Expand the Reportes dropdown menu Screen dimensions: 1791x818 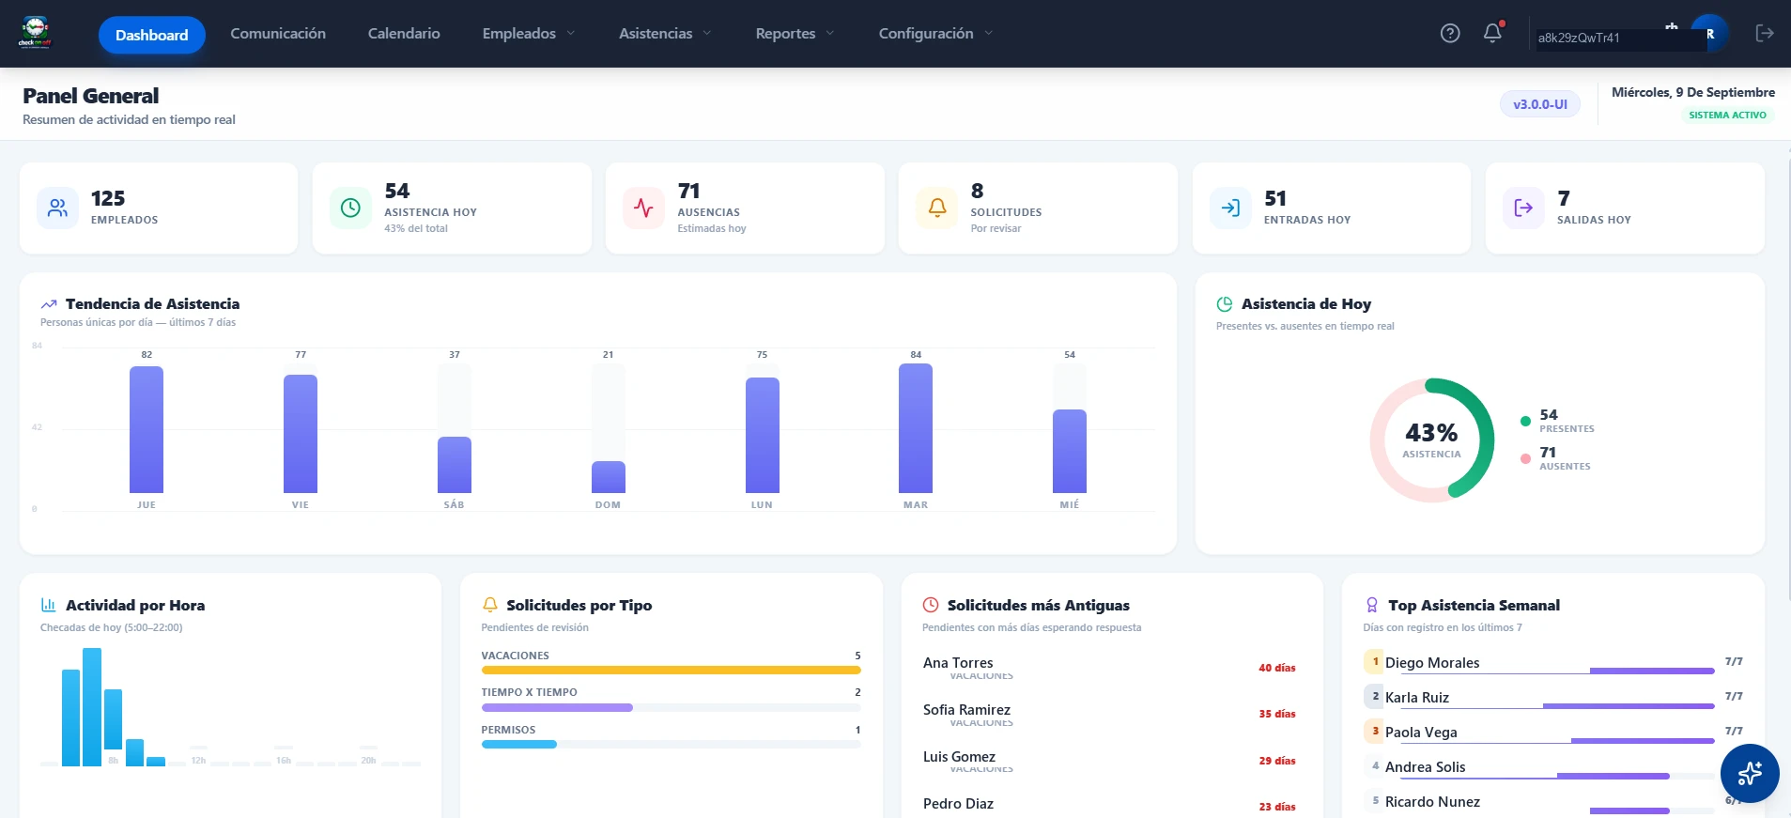[x=795, y=34]
